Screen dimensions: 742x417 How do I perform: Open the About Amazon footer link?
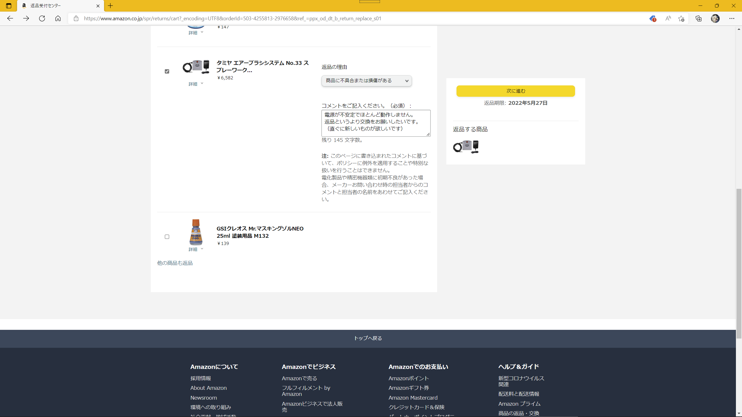(x=208, y=388)
